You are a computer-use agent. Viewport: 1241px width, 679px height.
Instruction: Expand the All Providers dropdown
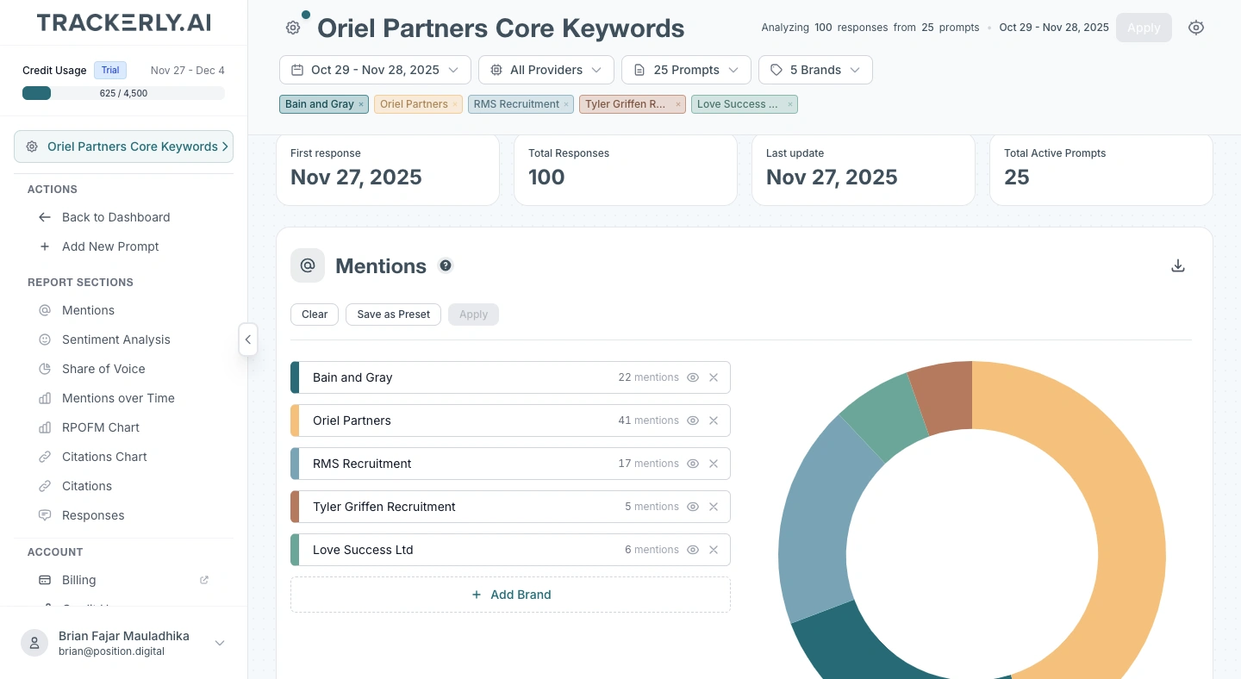pos(546,70)
